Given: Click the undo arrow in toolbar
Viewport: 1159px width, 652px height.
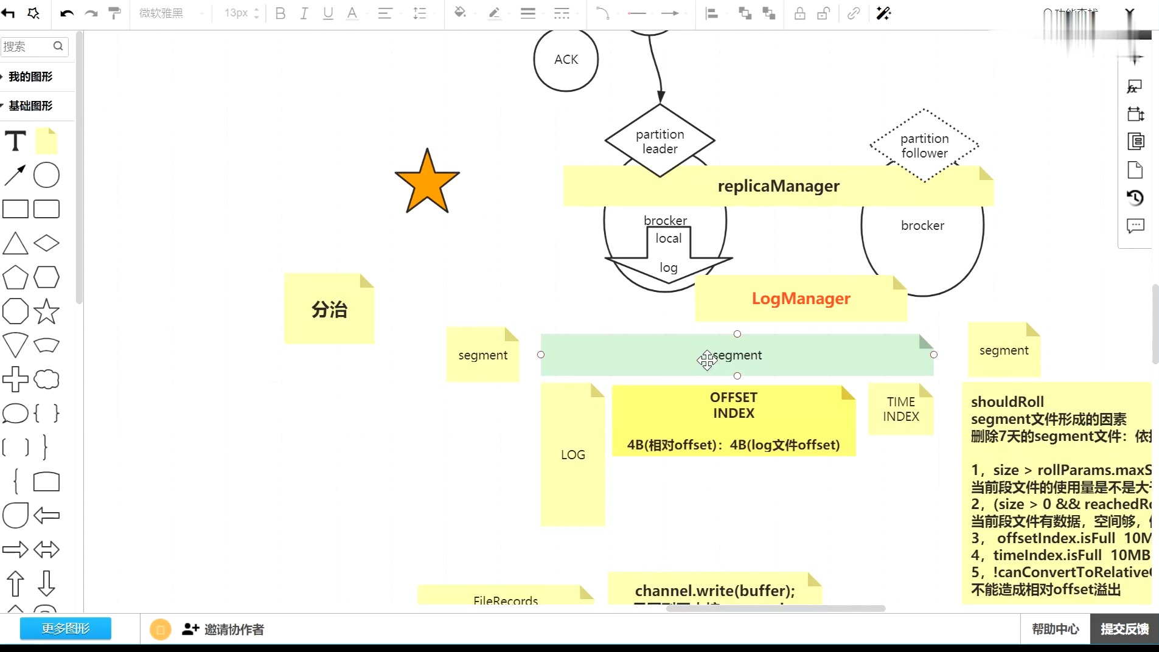Looking at the screenshot, I should (67, 13).
